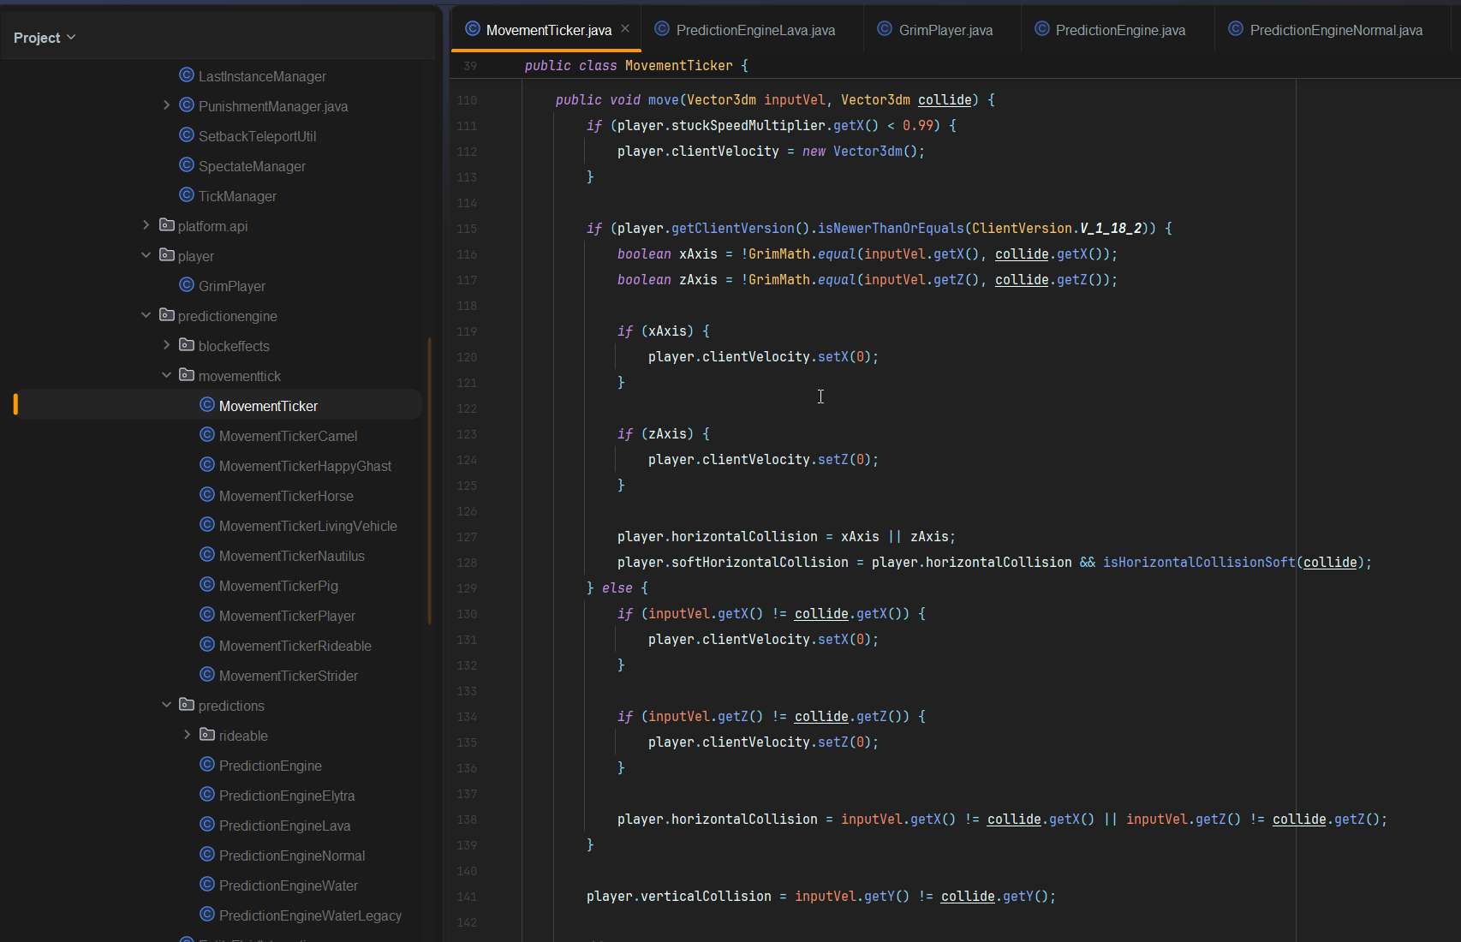Click the MovementTickerHorse class icon
Screen dimensions: 1461x942
coord(207,495)
